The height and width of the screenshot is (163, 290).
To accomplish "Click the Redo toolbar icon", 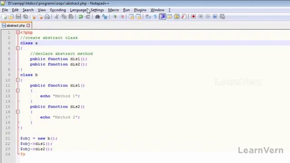I will (88, 17).
